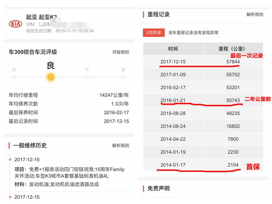Toggle the second timeline bullet under 一般维修历史

pos(11,197)
